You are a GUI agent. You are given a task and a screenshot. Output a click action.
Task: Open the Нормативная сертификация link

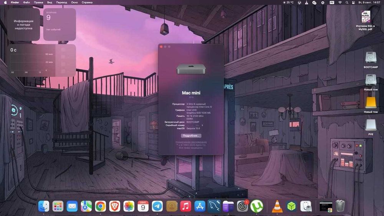tap(191, 142)
